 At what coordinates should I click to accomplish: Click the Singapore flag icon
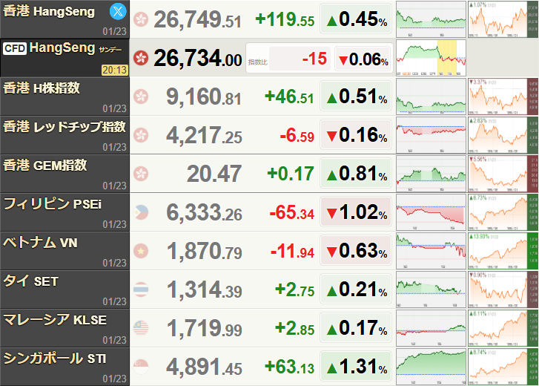click(x=141, y=367)
